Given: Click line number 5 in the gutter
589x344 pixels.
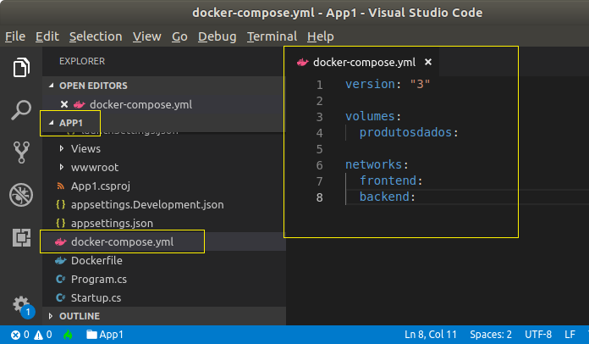Looking at the screenshot, I should (x=319, y=149).
